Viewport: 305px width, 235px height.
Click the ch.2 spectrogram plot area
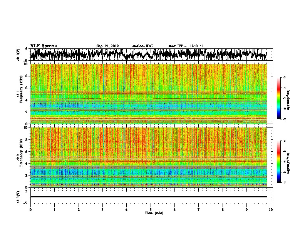[x=149, y=157]
